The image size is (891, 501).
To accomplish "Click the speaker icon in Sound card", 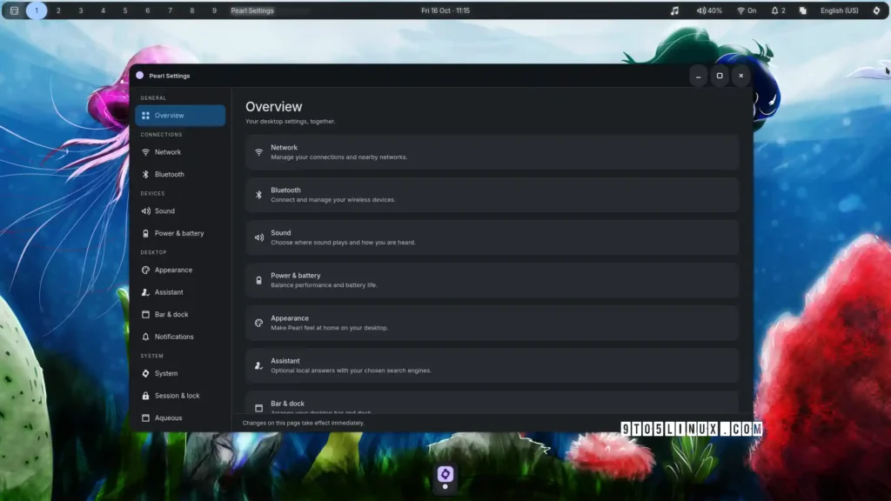I will coord(259,237).
